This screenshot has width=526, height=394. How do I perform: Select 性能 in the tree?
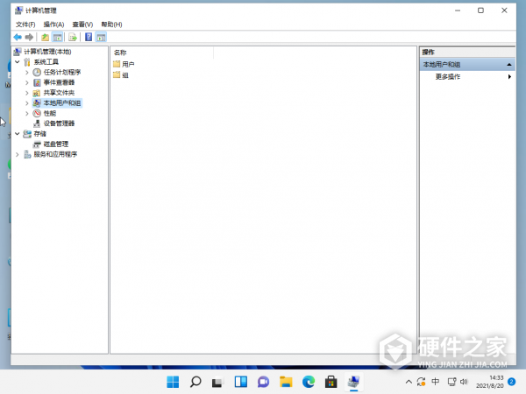(x=50, y=113)
